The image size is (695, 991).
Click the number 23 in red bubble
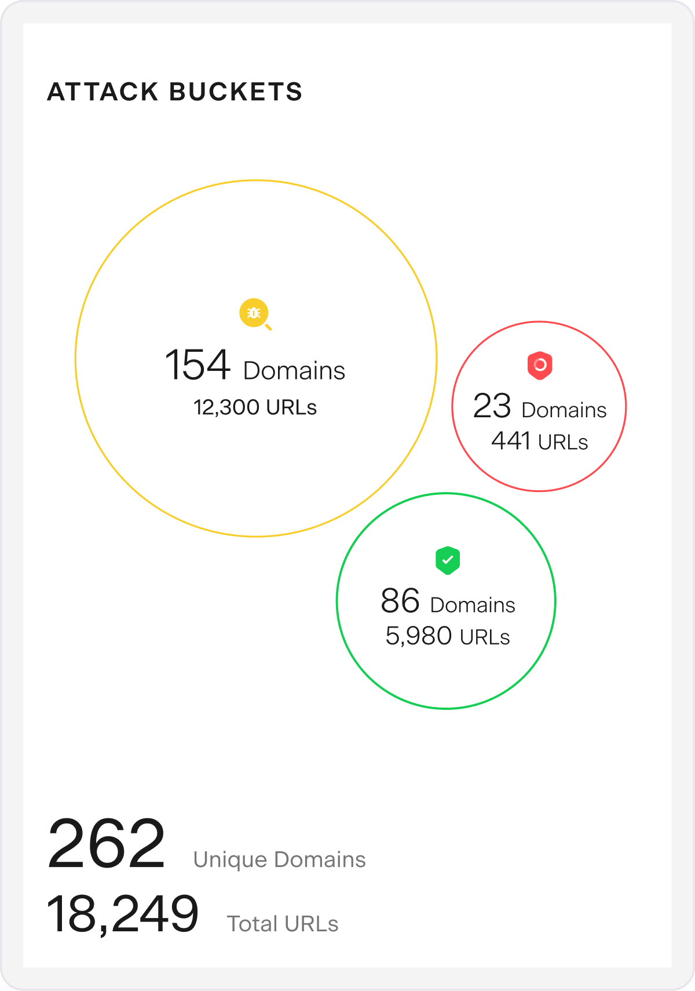[x=492, y=406]
